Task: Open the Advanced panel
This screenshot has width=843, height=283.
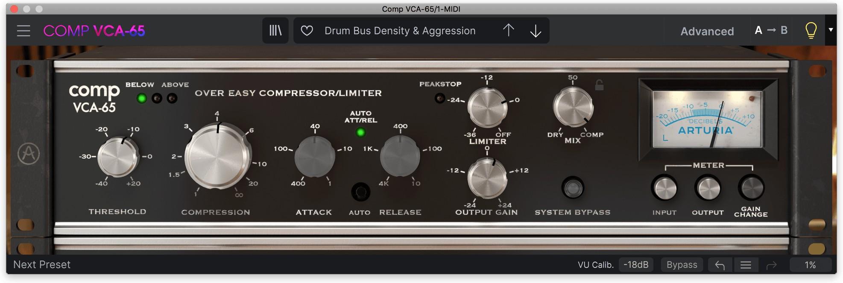Action: 707,31
